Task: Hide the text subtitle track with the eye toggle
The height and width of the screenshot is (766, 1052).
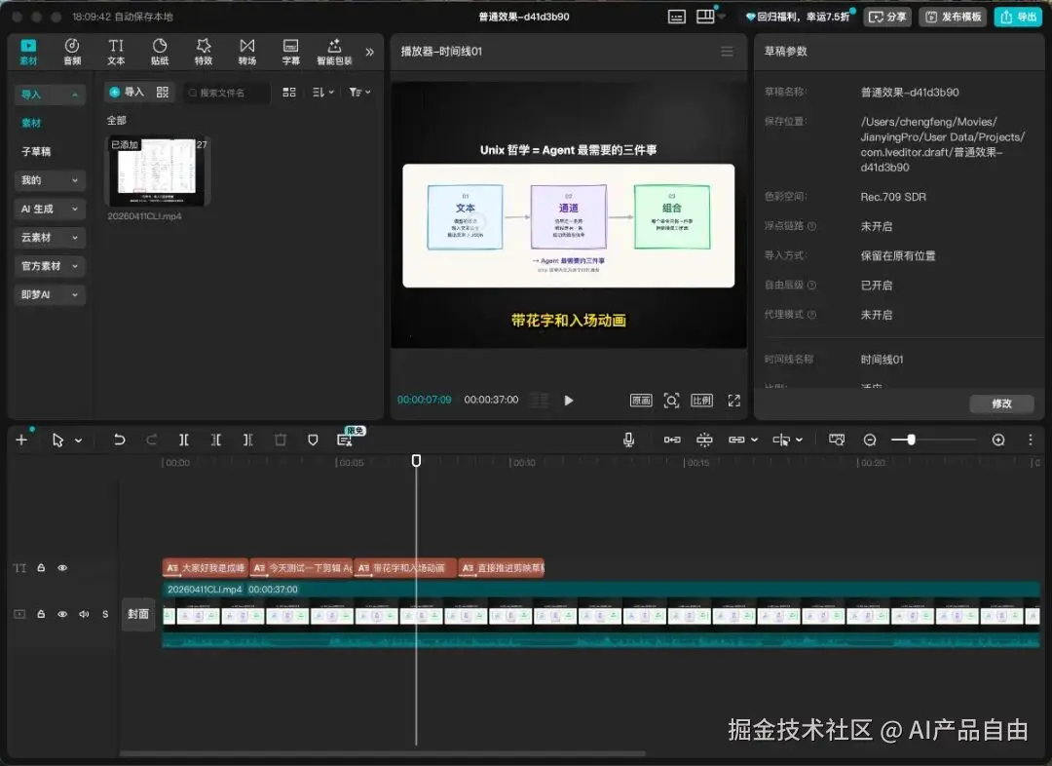Action: 62,567
